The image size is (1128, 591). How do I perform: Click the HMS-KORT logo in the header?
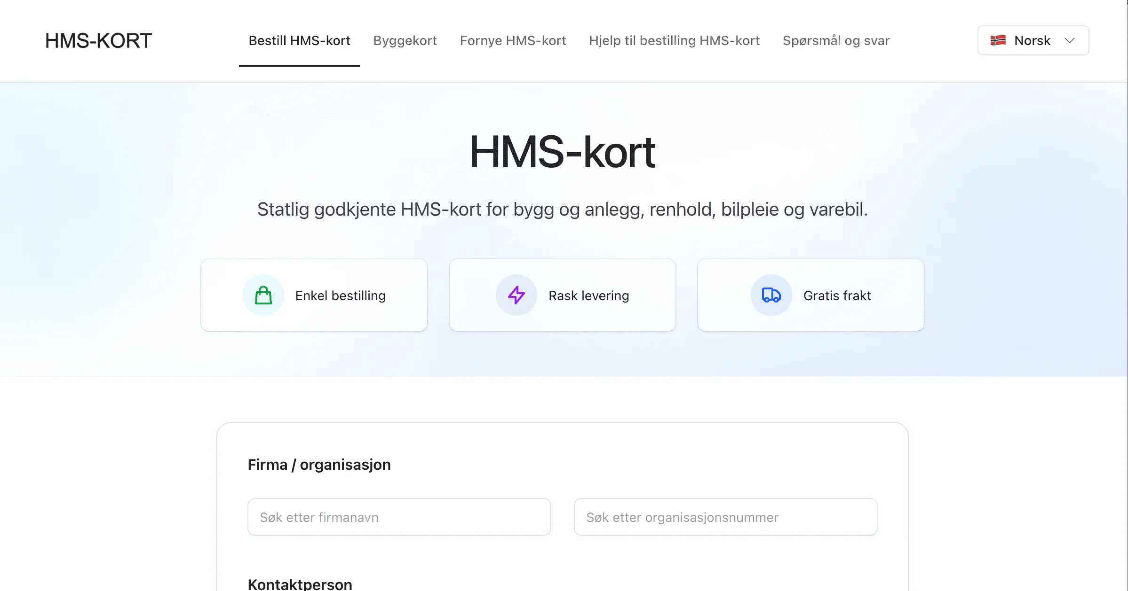(x=98, y=40)
